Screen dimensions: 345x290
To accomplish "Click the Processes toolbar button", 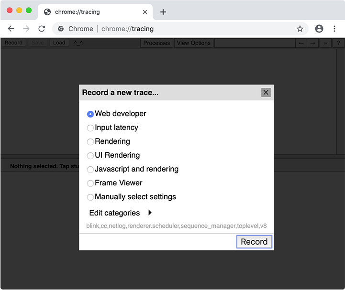I will click(156, 43).
